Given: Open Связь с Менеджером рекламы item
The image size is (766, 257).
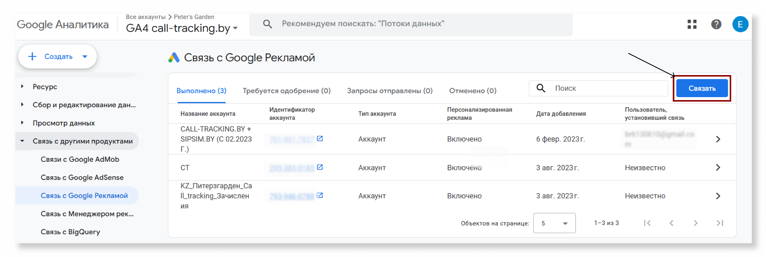Looking at the screenshot, I should tap(87, 214).
